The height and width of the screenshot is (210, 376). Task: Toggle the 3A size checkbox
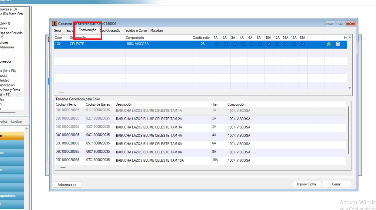[234, 44]
